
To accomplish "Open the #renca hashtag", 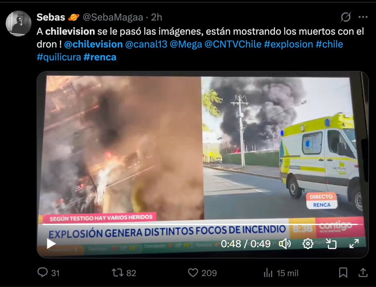I will [x=100, y=57].
